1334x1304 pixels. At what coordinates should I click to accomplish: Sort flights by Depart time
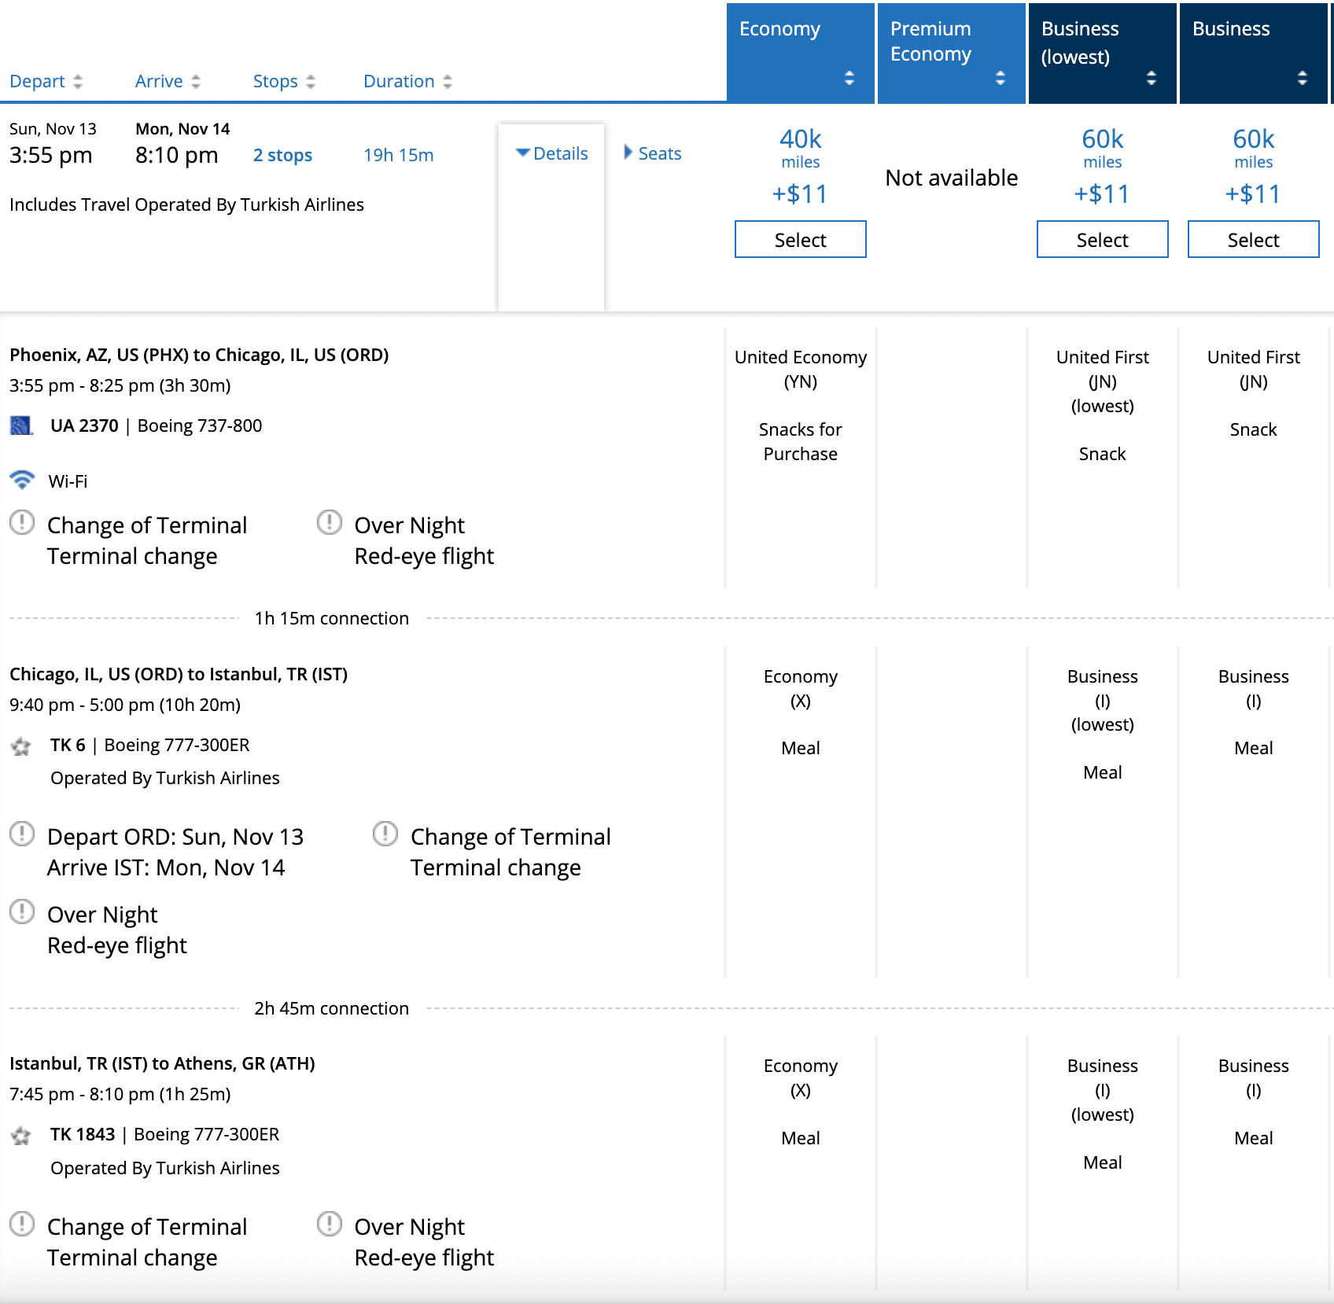tap(46, 81)
